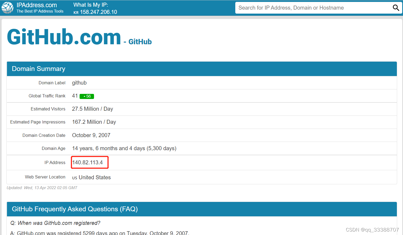Click the Estimated Visitors label
403x235 pixels.
(48, 109)
